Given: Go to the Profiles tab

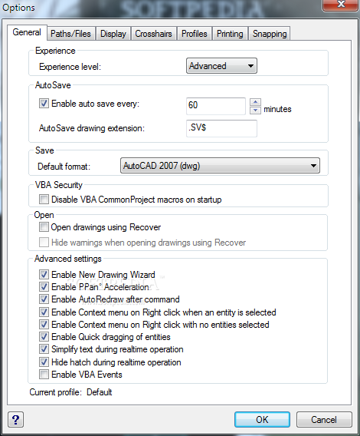Looking at the screenshot, I should click(195, 34).
